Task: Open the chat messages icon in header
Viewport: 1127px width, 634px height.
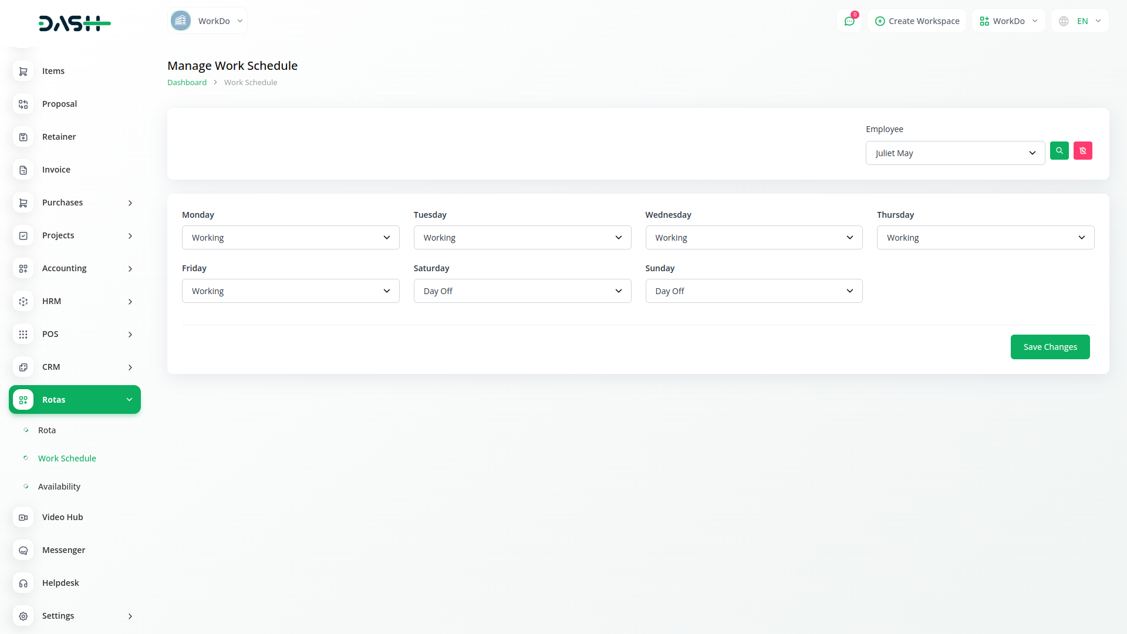Action: [x=849, y=21]
